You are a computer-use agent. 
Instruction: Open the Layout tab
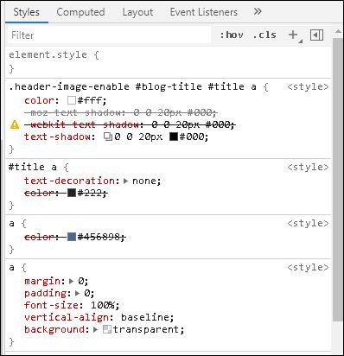point(137,12)
